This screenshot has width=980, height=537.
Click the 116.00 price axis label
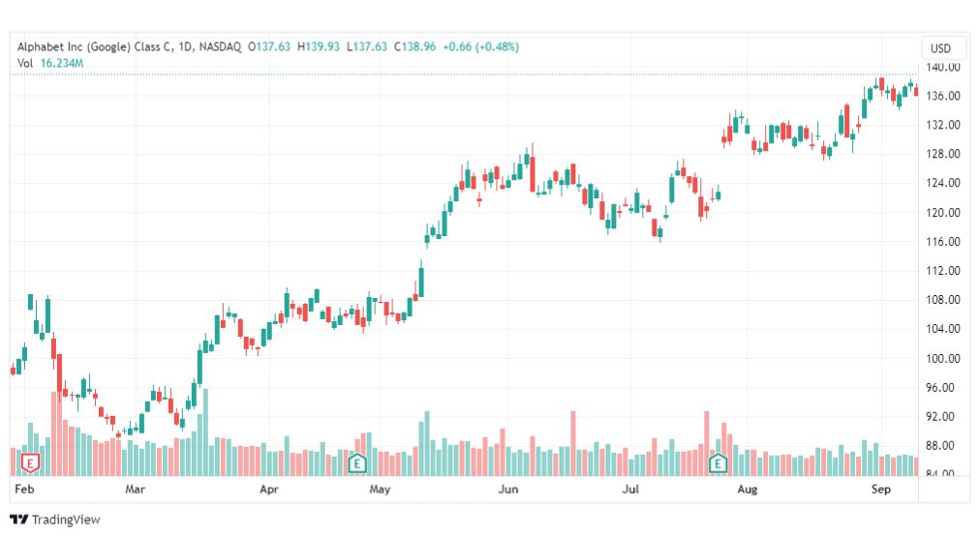pos(943,241)
